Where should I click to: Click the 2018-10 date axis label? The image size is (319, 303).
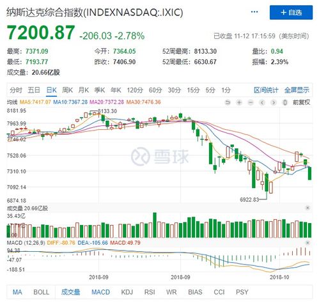pyautogui.click(x=279, y=277)
